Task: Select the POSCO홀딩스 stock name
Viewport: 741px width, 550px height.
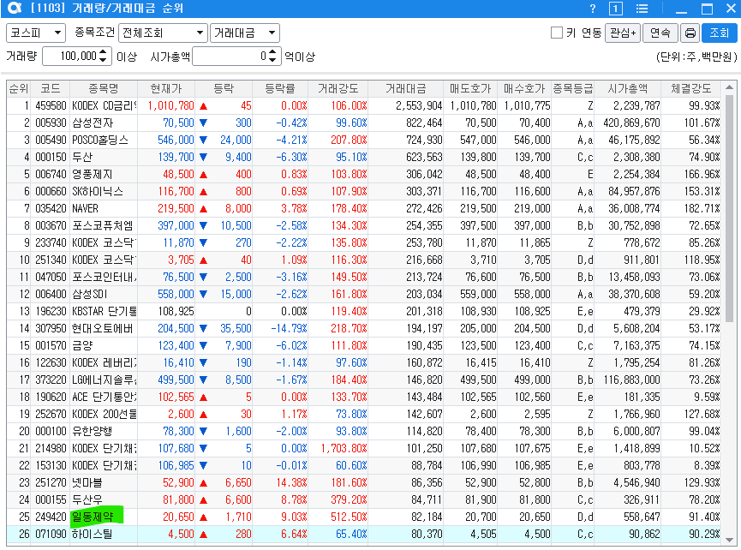Action: coord(100,140)
